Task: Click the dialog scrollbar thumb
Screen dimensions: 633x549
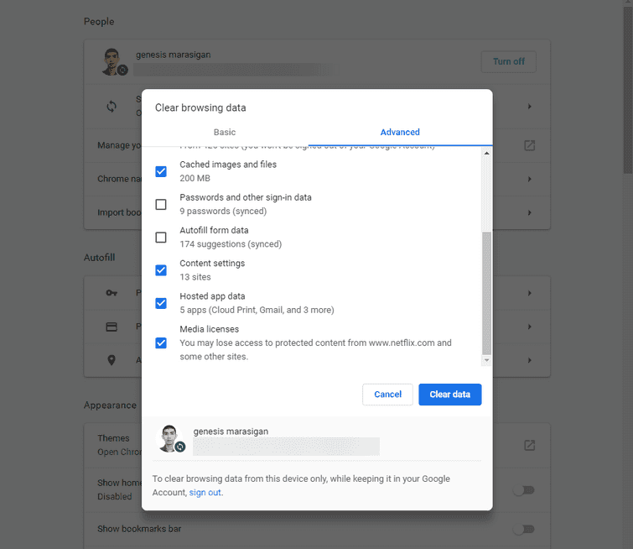Action: click(x=486, y=294)
